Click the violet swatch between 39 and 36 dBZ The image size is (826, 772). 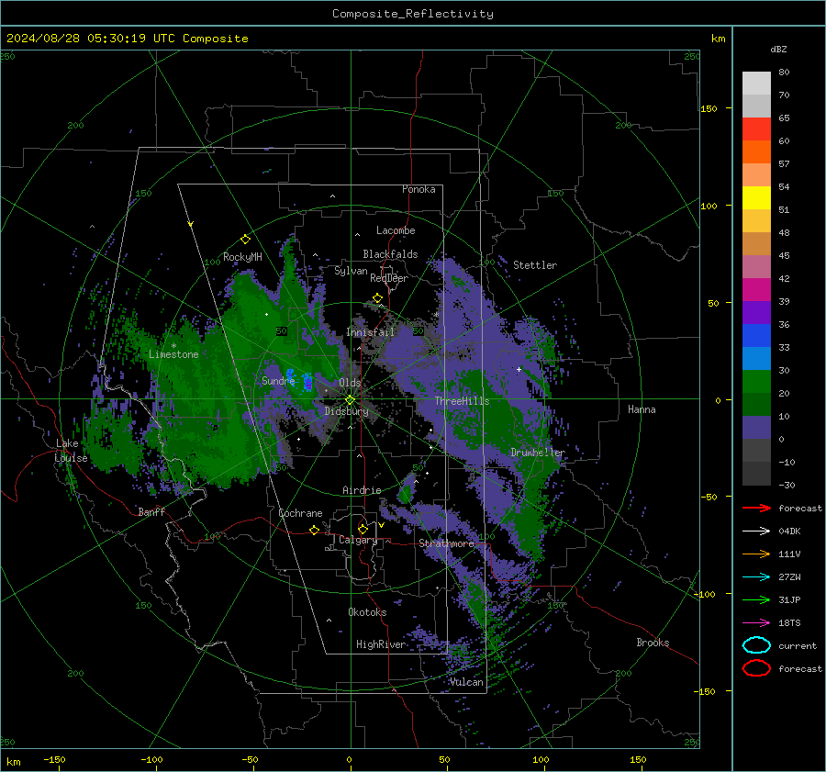[756, 312]
